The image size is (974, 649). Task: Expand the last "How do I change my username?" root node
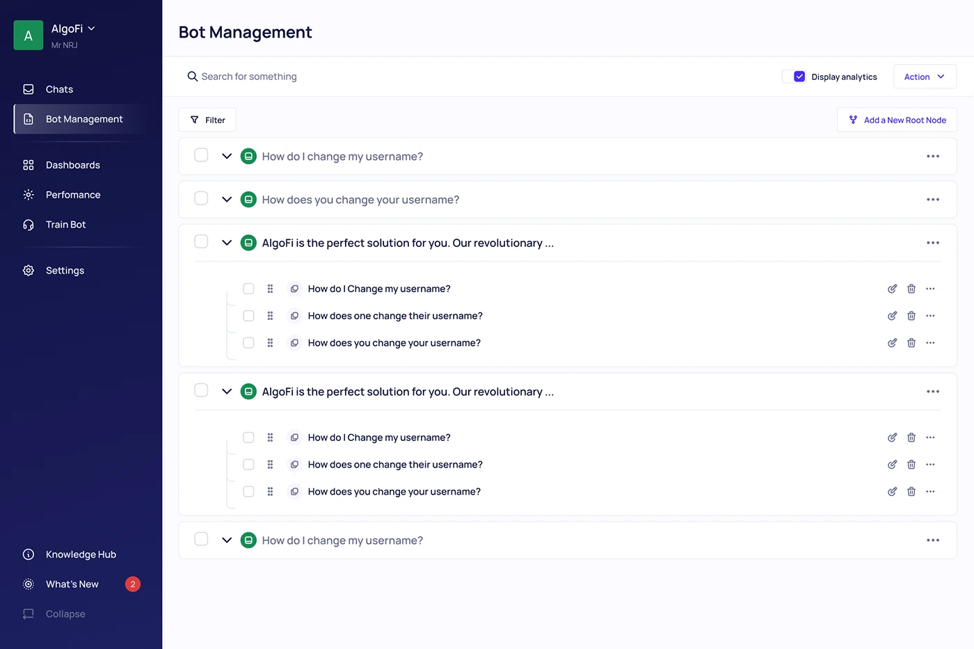click(x=227, y=540)
